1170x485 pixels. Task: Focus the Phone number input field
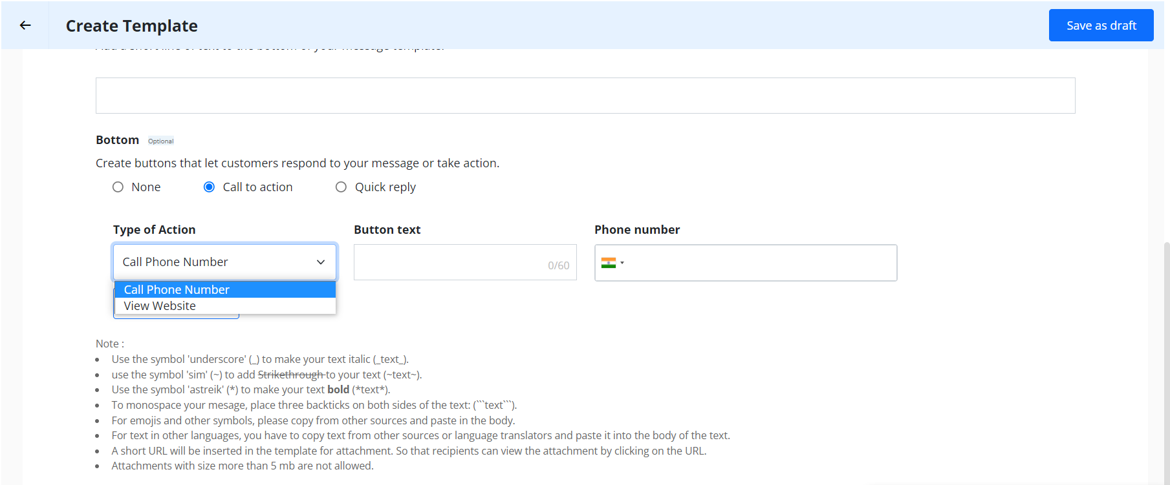(x=746, y=263)
